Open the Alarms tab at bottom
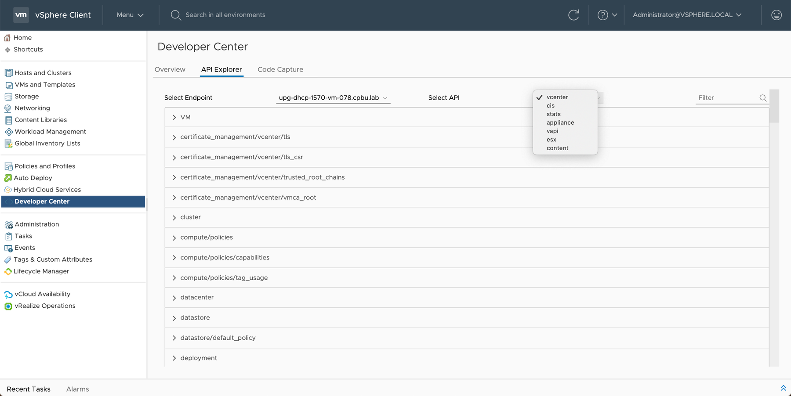This screenshot has height=396, width=791. (x=78, y=389)
